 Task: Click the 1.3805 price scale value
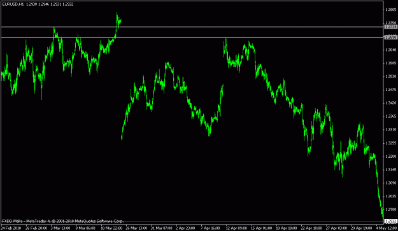click(x=390, y=10)
